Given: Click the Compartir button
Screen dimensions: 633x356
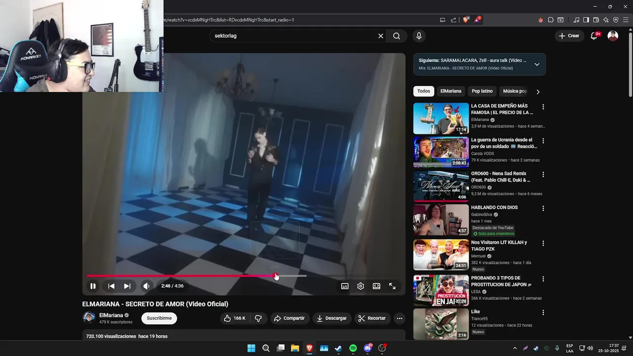Looking at the screenshot, I should 289,318.
